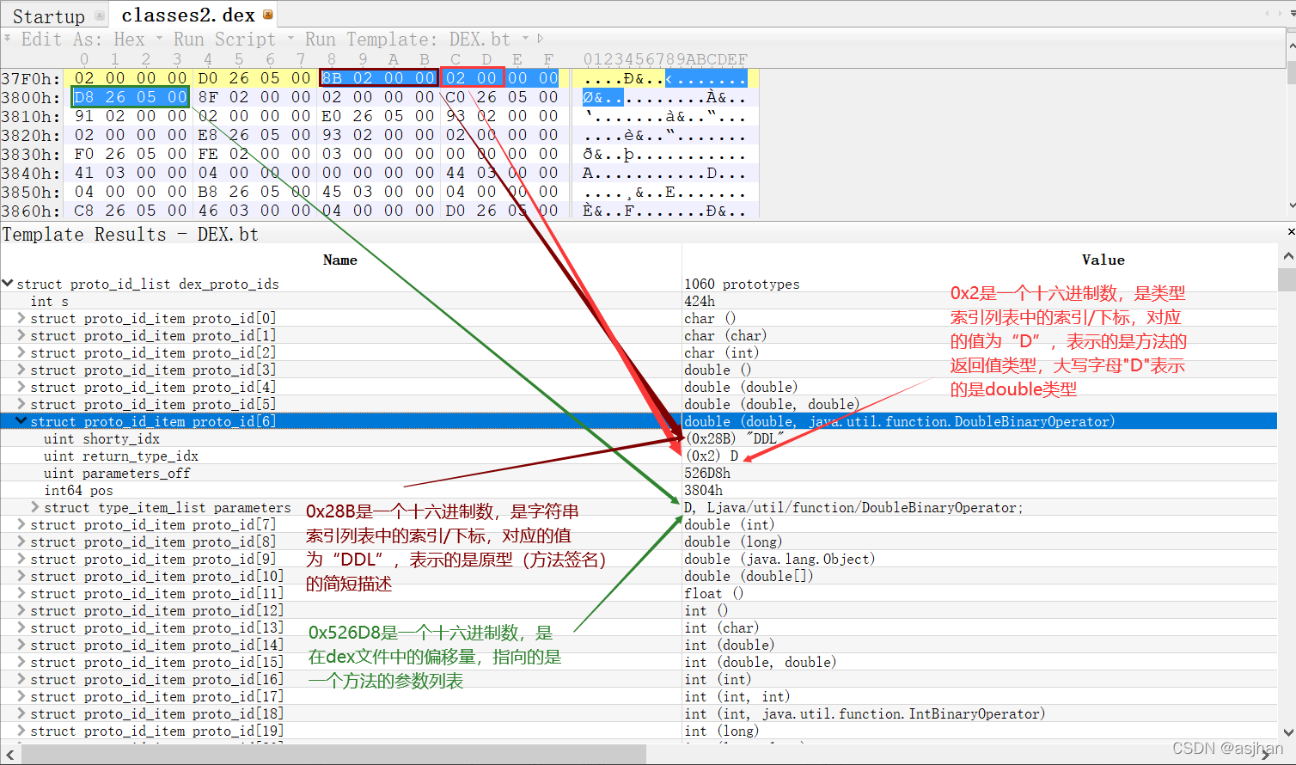
Task: Click Template Results scroll down arrow
Action: [x=1287, y=732]
